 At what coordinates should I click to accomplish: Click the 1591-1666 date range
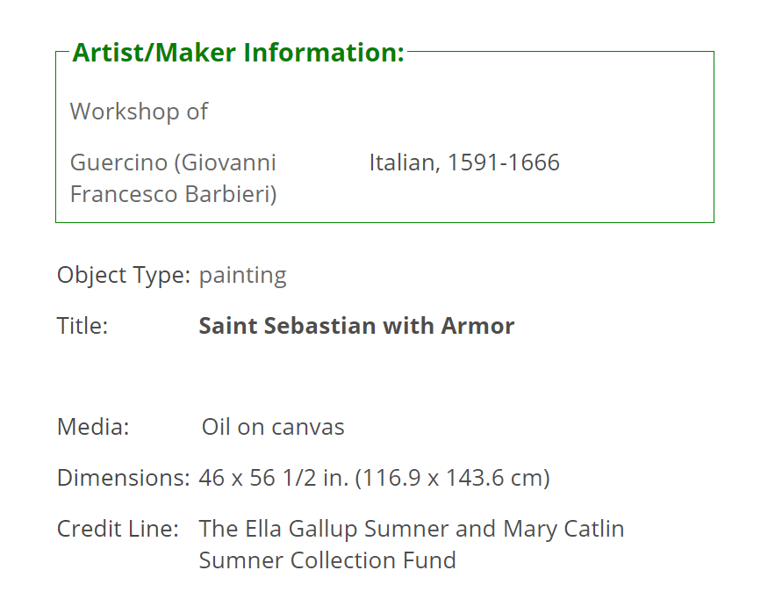tap(503, 162)
